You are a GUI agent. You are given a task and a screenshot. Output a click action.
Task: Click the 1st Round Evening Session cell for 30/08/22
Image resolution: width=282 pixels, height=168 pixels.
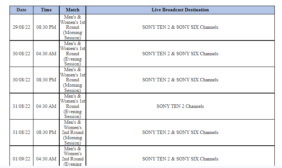tap(73, 54)
